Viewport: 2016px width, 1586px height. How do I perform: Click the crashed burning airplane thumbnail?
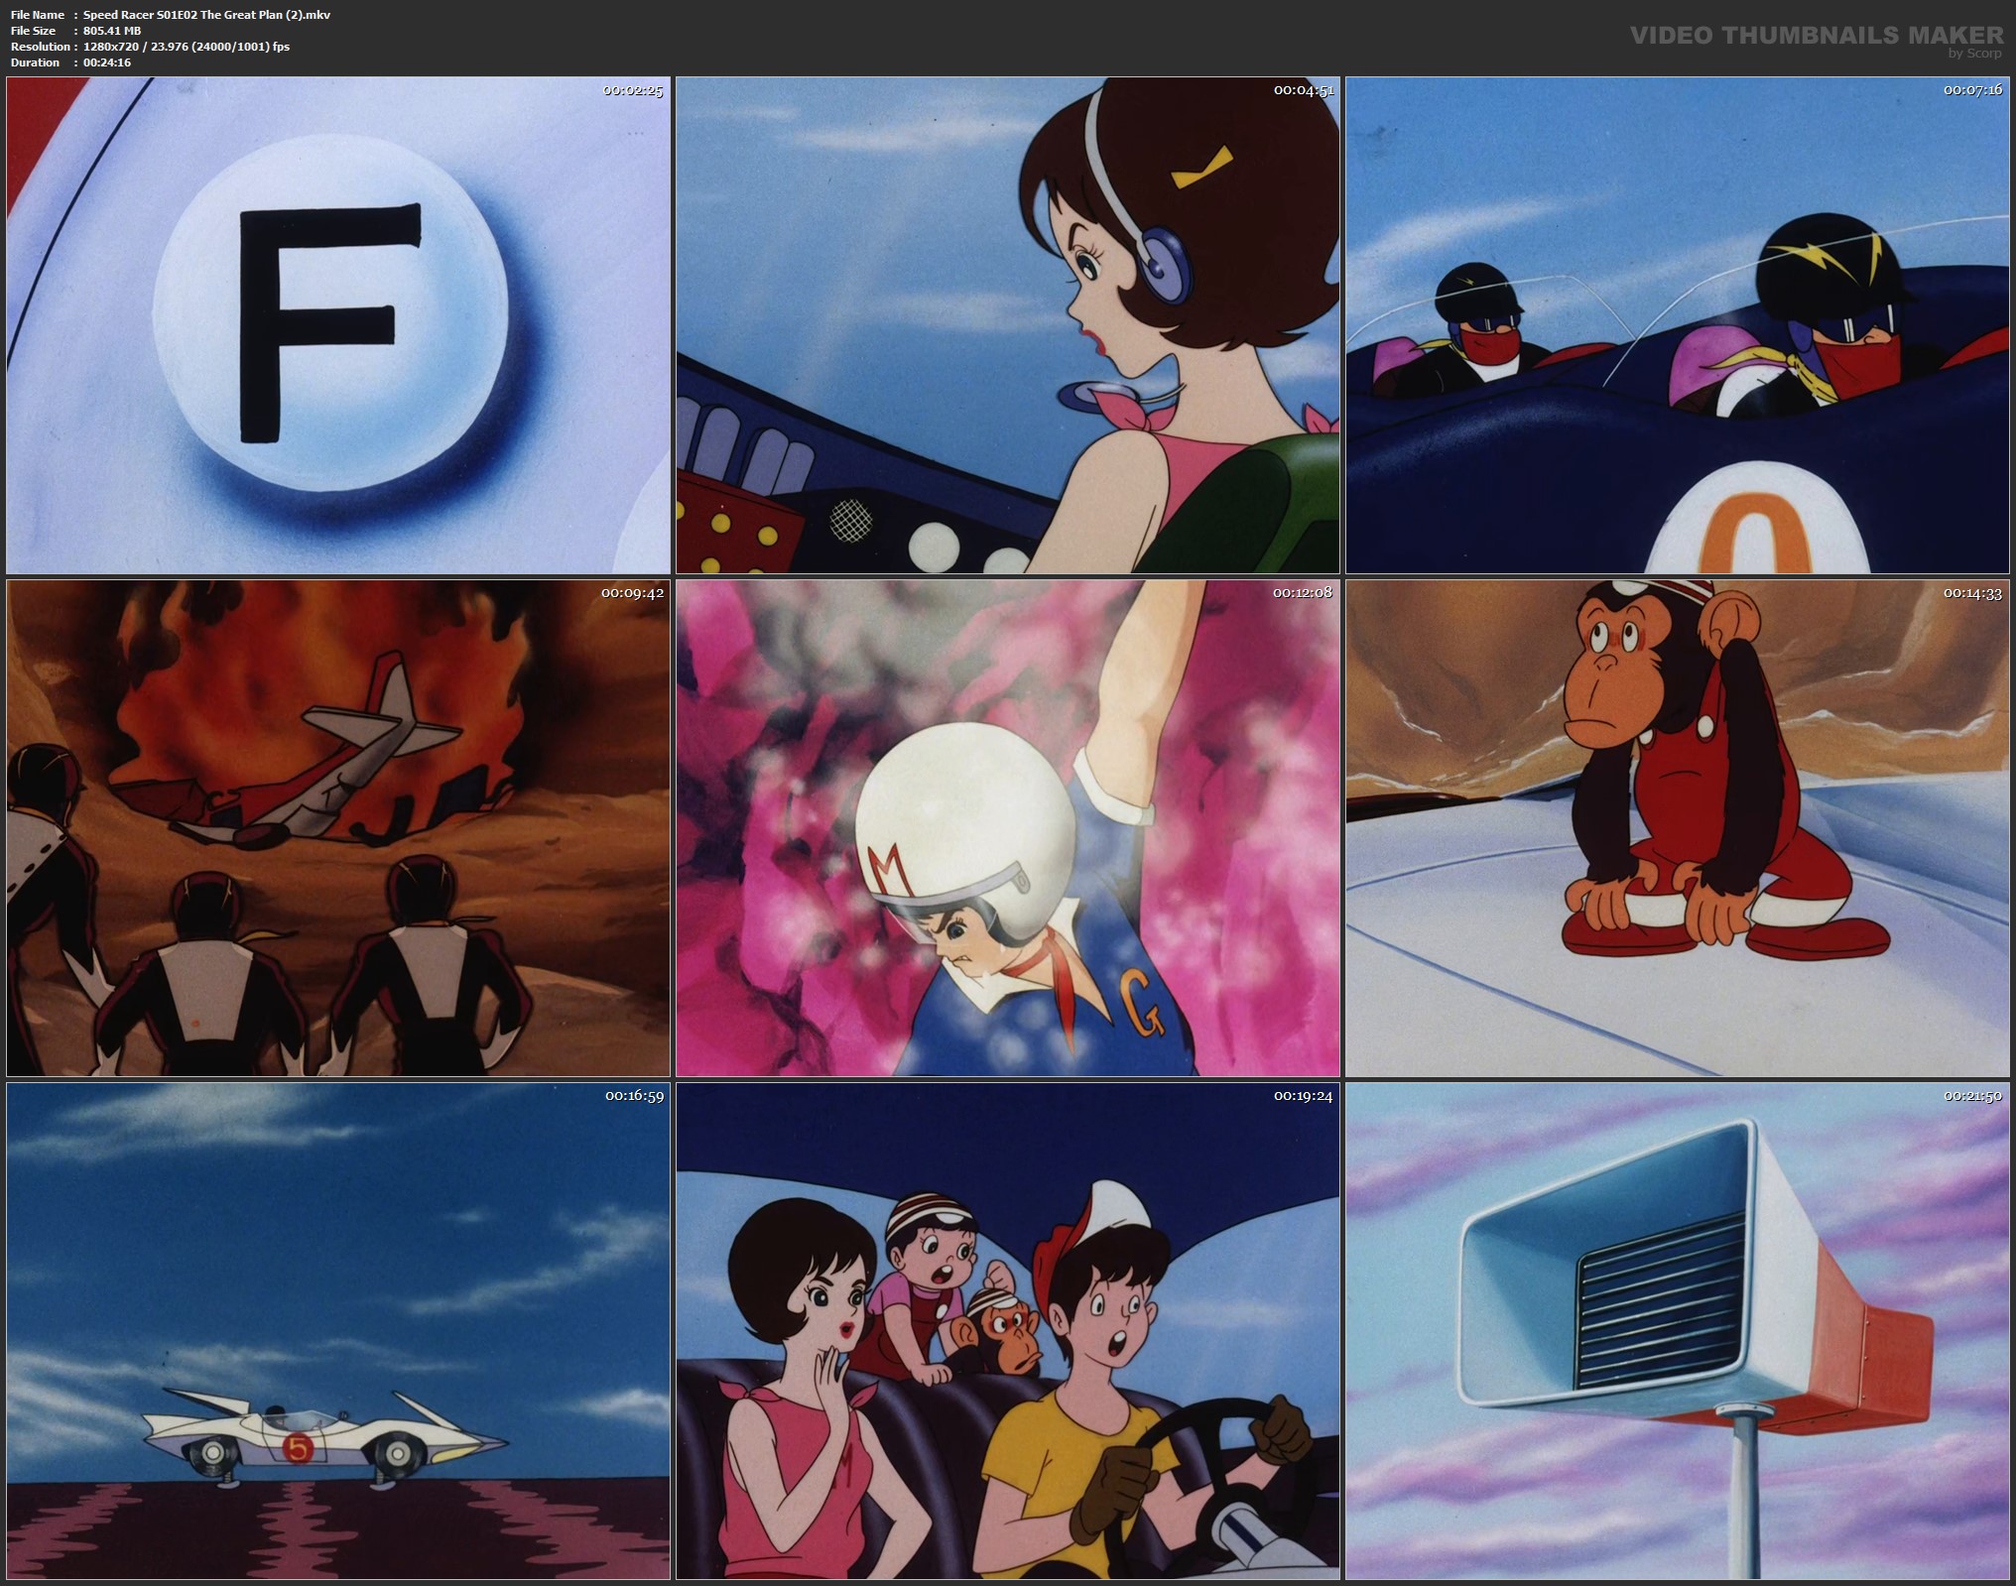click(337, 828)
